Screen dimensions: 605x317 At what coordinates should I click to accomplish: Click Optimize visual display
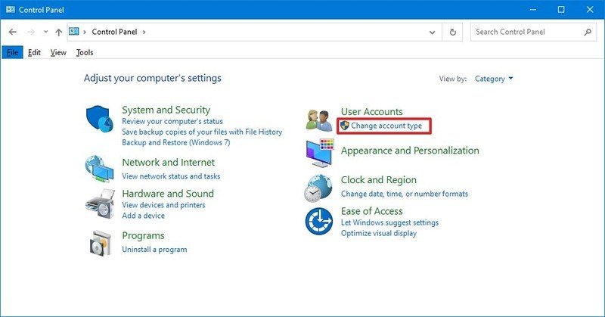pyautogui.click(x=379, y=234)
